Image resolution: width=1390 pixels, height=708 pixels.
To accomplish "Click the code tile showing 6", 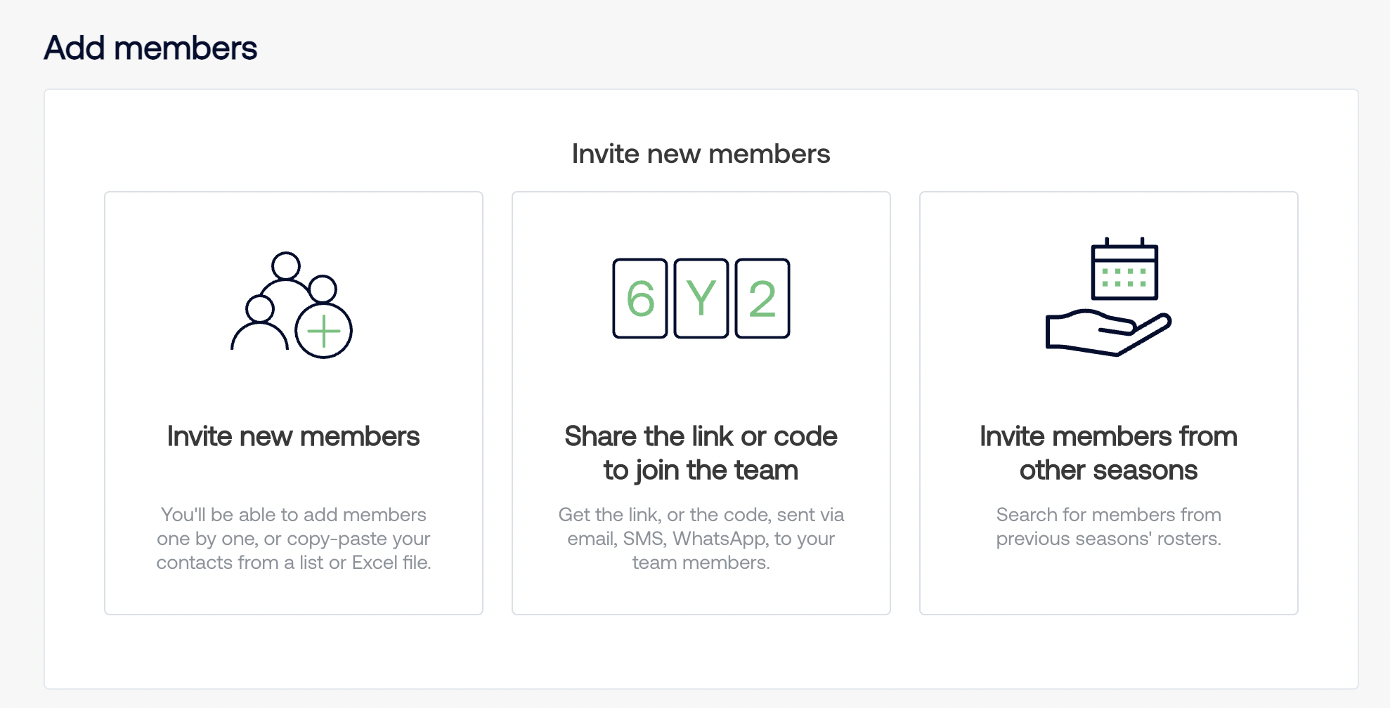I will [x=640, y=299].
